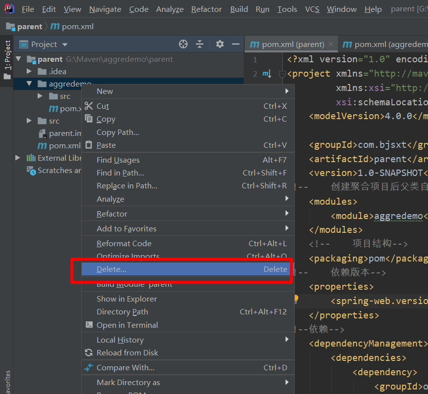
Task: Click the aggredemo module text in editor
Action: coord(398,216)
